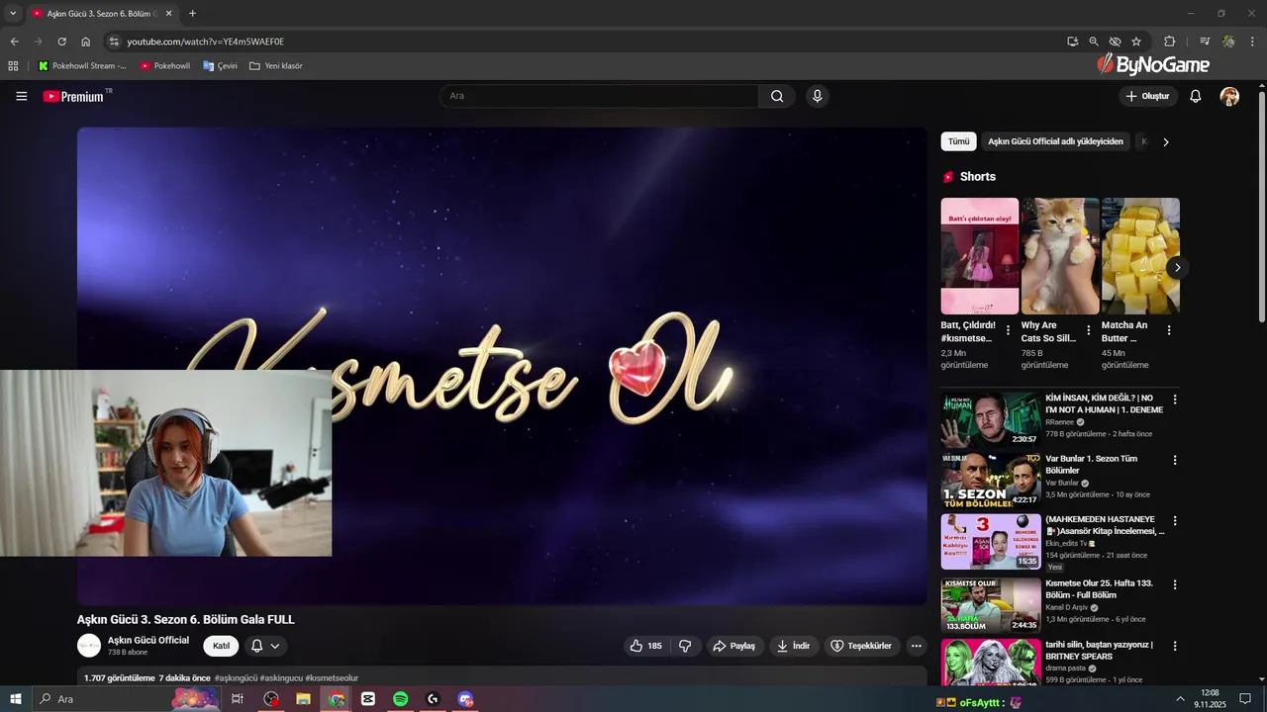
Task: Open options for 'Kısmetse Olur 25. Hafta' video
Action: (x=1175, y=584)
